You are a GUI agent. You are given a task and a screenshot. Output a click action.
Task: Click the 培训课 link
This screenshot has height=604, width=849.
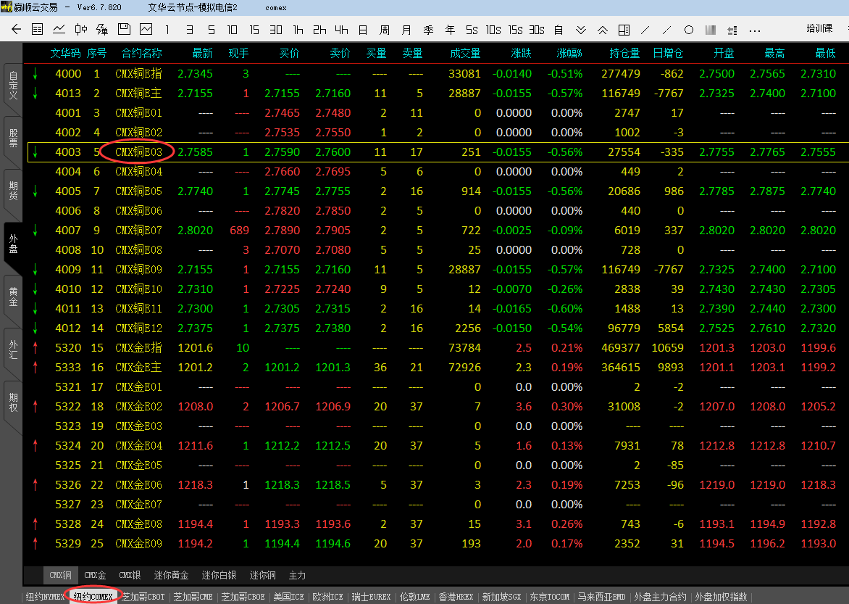819,29
